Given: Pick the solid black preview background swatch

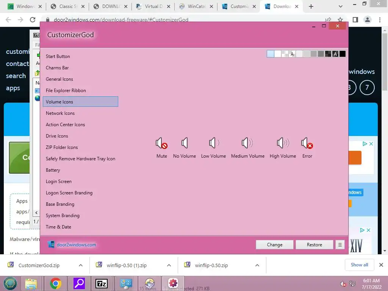Looking at the screenshot, I should tap(343, 54).
